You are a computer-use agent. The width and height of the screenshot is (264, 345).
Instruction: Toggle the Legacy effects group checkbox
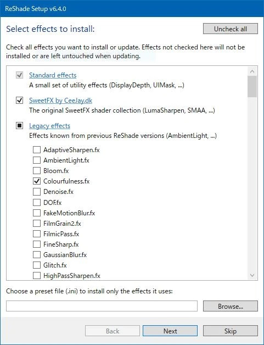20,126
